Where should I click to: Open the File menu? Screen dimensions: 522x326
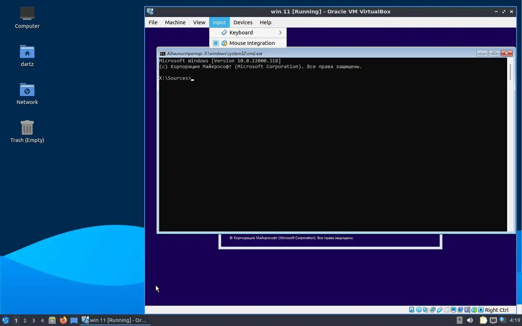point(153,22)
